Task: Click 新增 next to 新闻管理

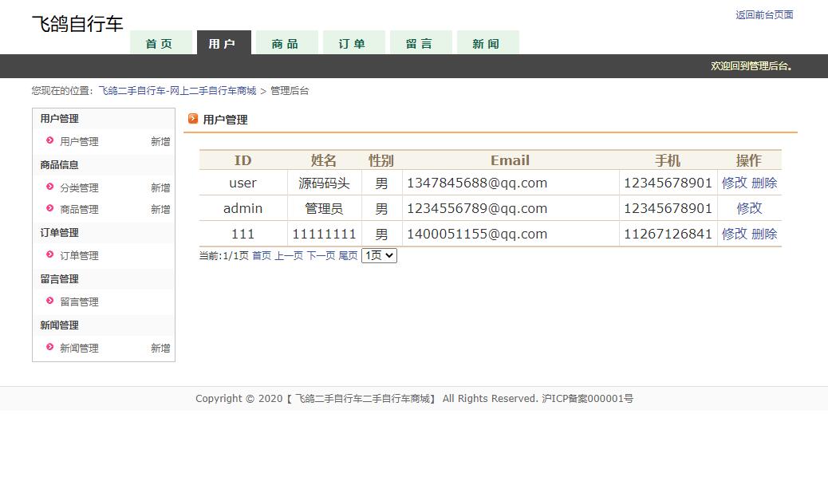Action: [160, 348]
